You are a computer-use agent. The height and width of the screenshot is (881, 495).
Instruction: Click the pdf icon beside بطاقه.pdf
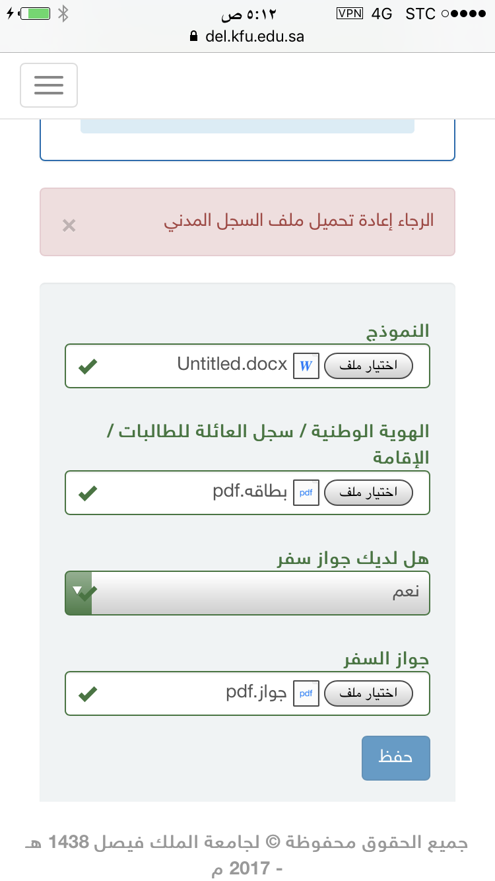pos(306,493)
